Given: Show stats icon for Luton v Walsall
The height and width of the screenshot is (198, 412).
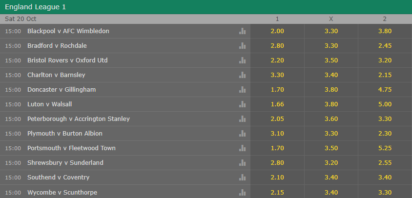Looking at the screenshot, I should pos(242,104).
